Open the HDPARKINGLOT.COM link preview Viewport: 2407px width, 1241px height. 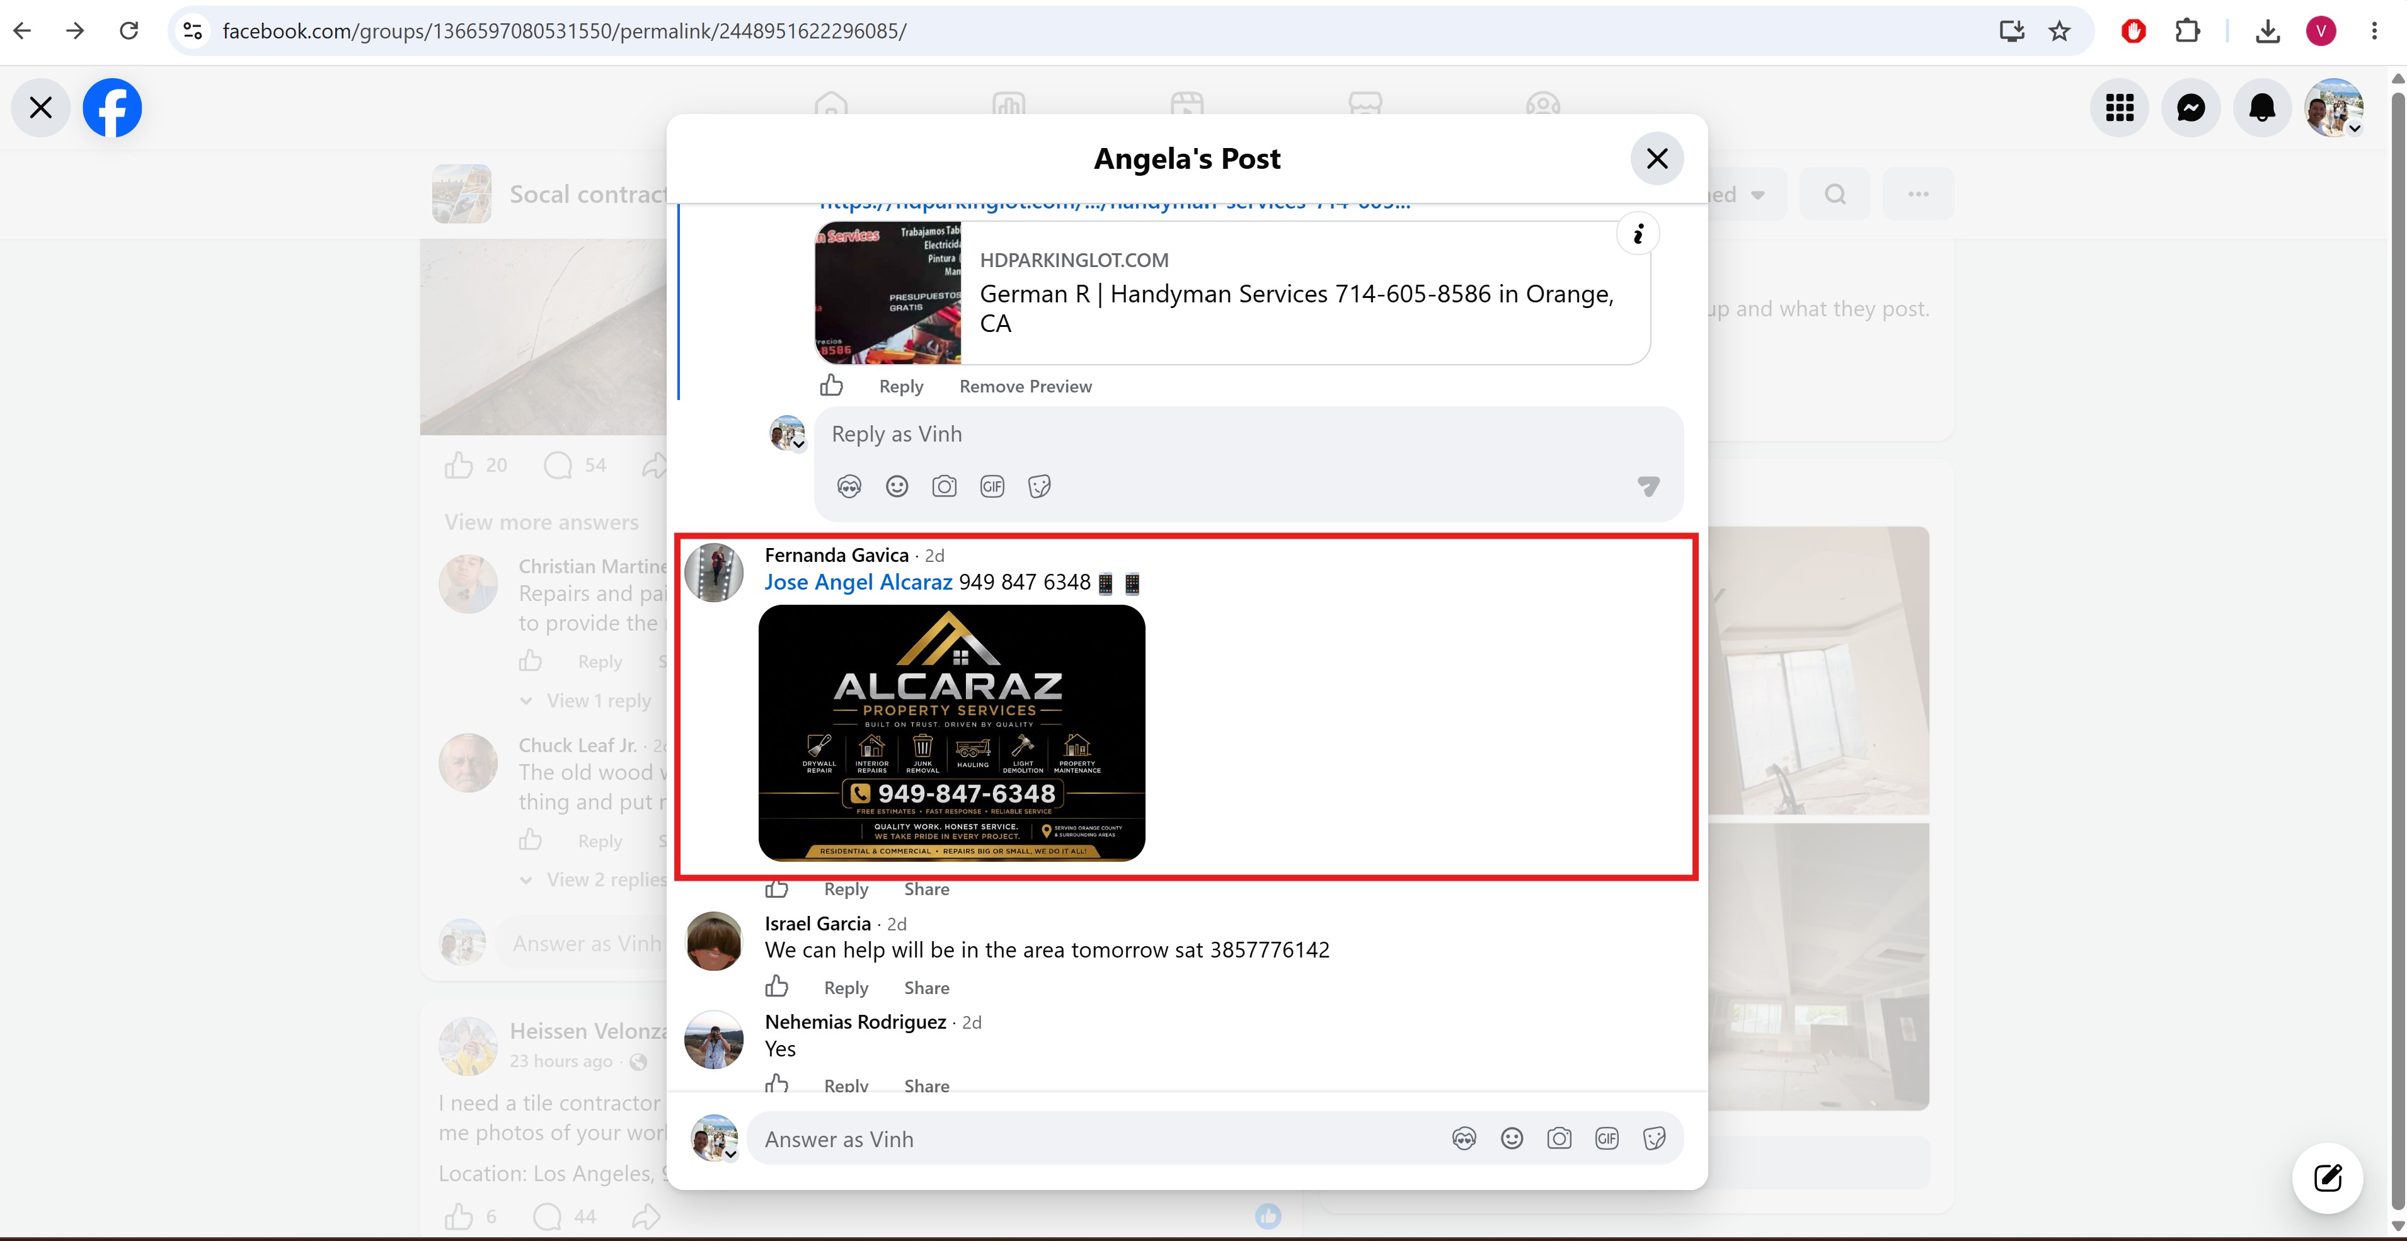point(1231,292)
